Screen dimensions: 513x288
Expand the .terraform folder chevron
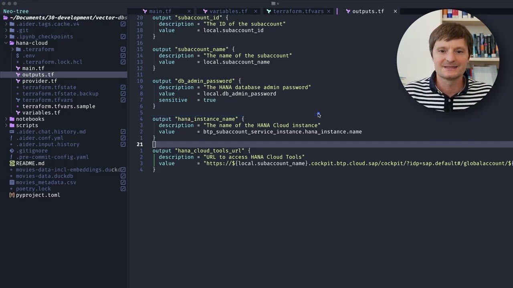click(12, 50)
